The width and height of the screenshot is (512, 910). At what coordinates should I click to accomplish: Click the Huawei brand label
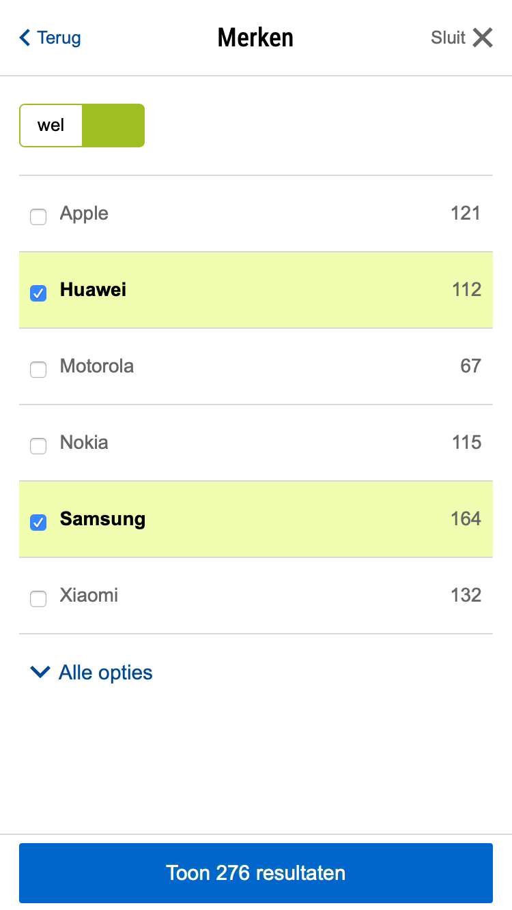pyautogui.click(x=93, y=290)
